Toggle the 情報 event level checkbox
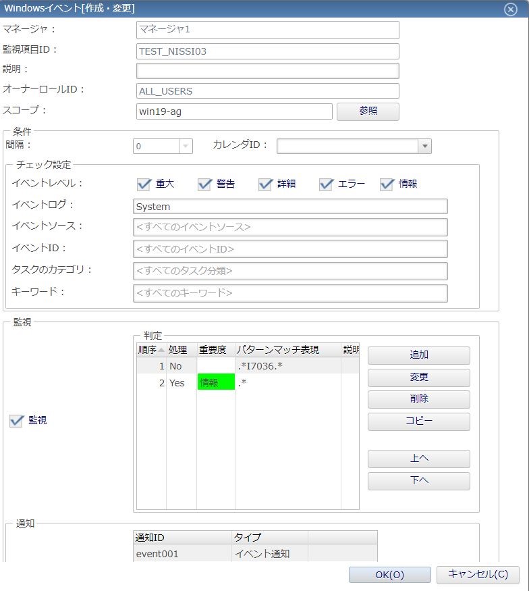 point(387,184)
